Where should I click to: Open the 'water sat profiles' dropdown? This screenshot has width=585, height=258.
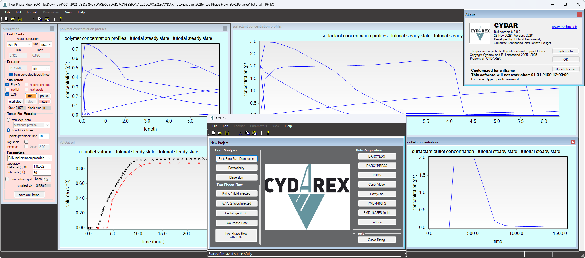coord(32,125)
